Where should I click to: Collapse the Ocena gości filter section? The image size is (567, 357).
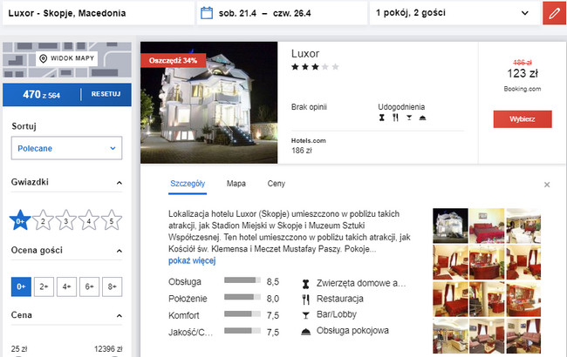[119, 251]
